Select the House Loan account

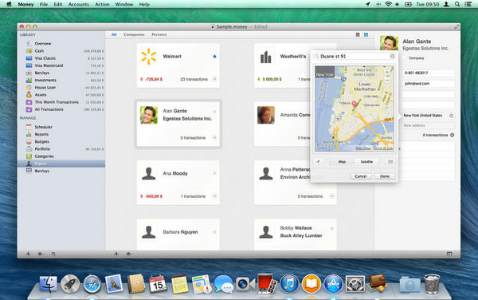[x=45, y=88]
